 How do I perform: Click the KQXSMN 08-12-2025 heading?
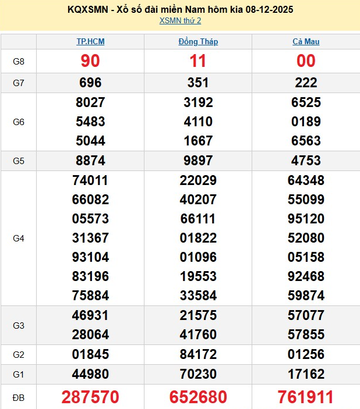point(180,10)
